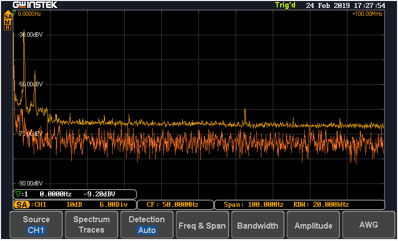Select the marker 1 triangle icon
The height and width of the screenshot is (241, 398).
(18, 194)
